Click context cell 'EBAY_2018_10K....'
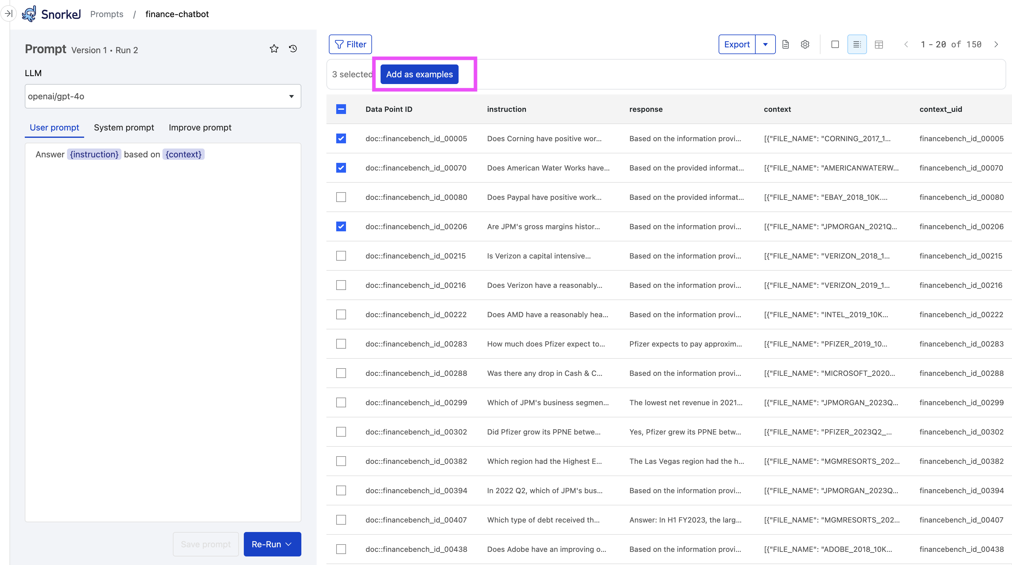Screen dimensions: 1012x565 [825, 197]
